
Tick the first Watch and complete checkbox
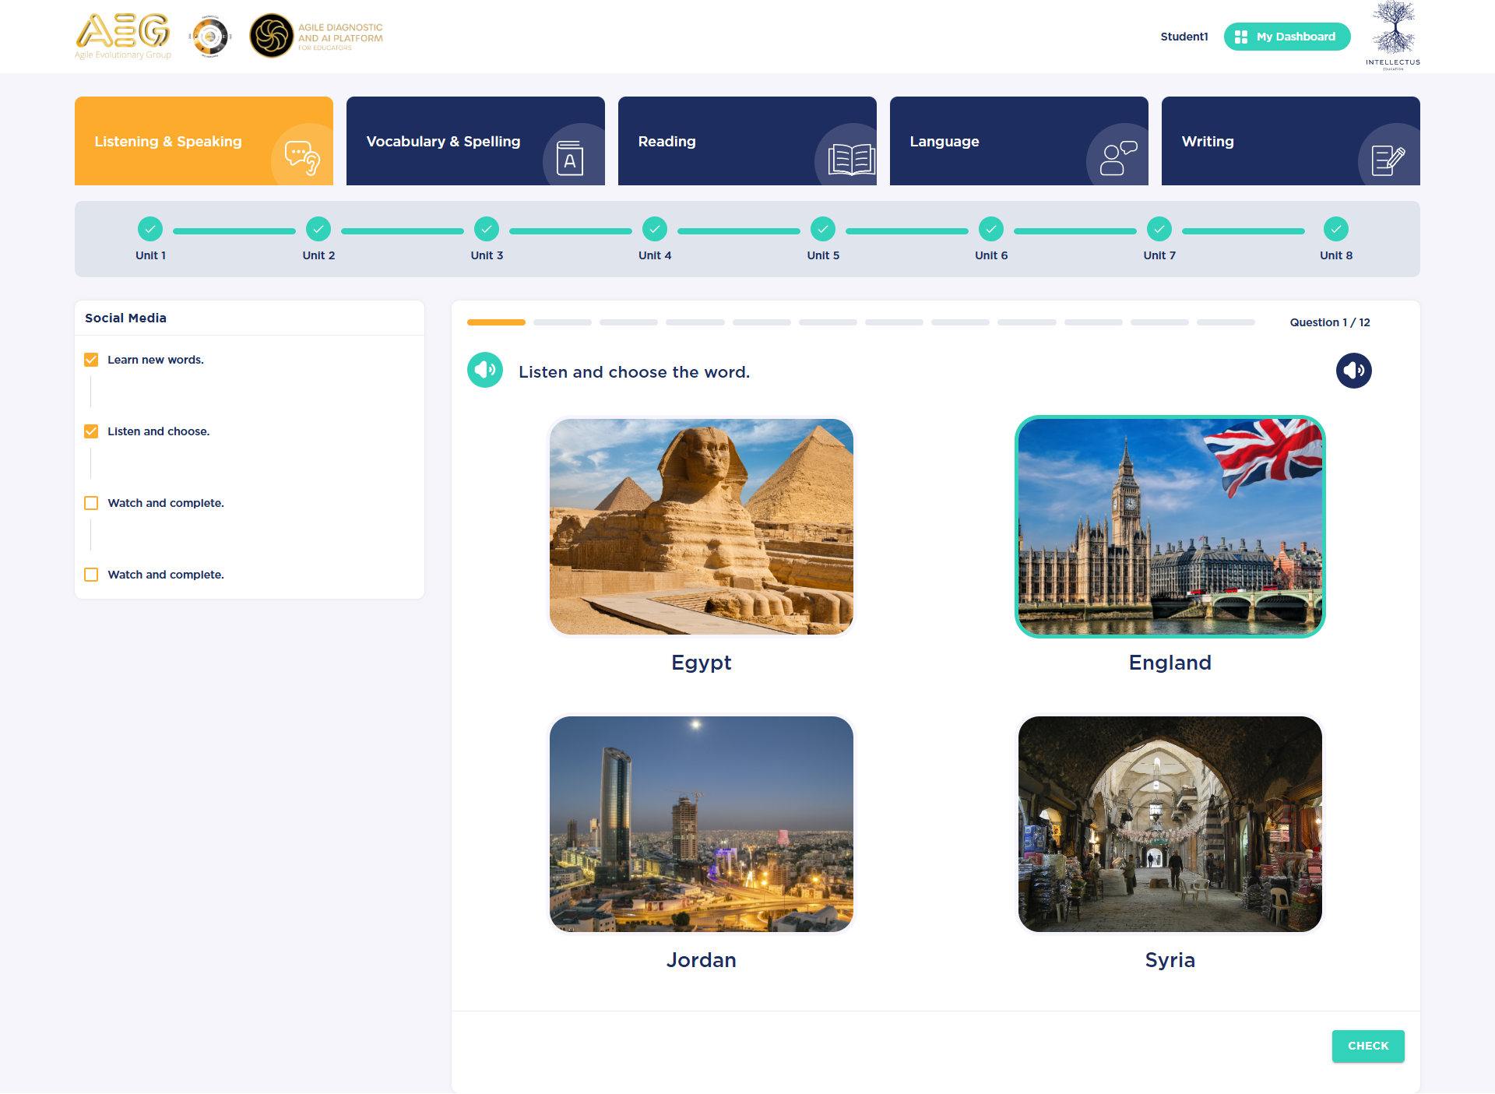(91, 503)
